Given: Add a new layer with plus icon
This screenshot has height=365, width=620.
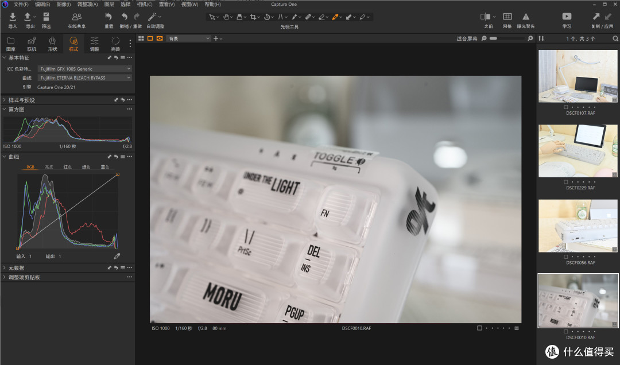Looking at the screenshot, I should [216, 38].
